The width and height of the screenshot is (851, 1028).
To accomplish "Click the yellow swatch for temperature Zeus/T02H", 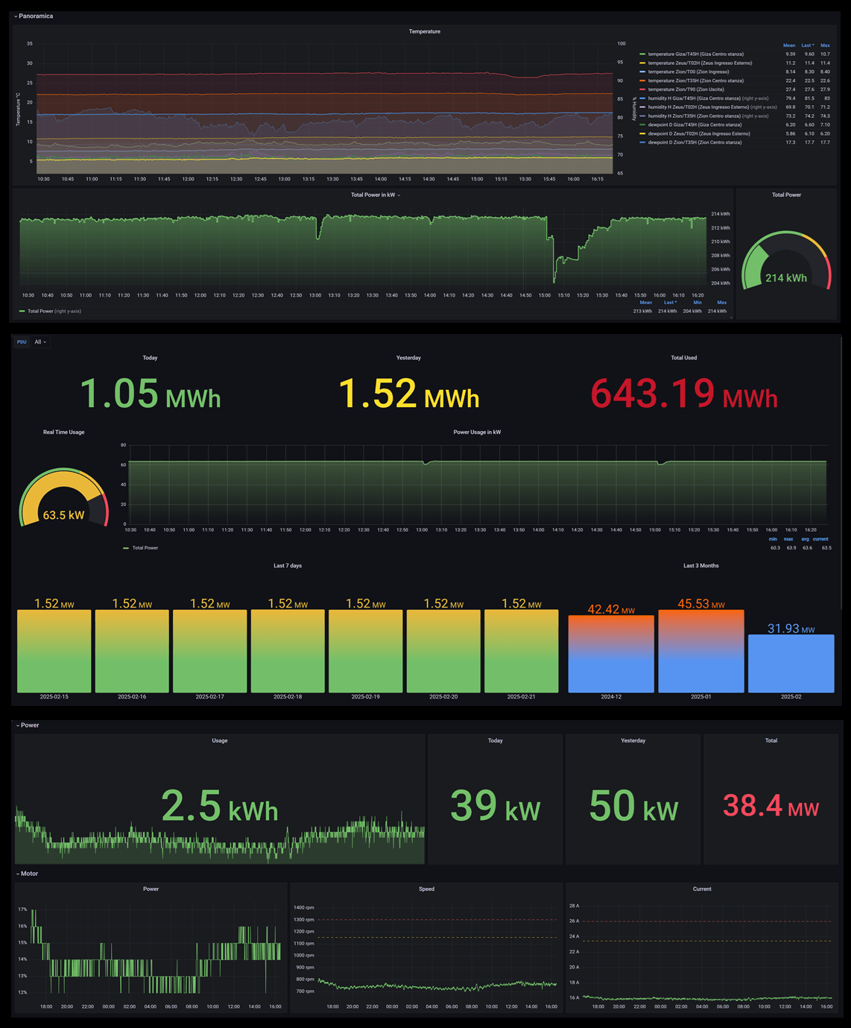I will [642, 63].
